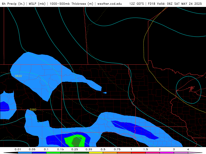The image size is (206, 154).
Task: Click the '12Z GEFS' model label
Action: pyautogui.click(x=136, y=4)
